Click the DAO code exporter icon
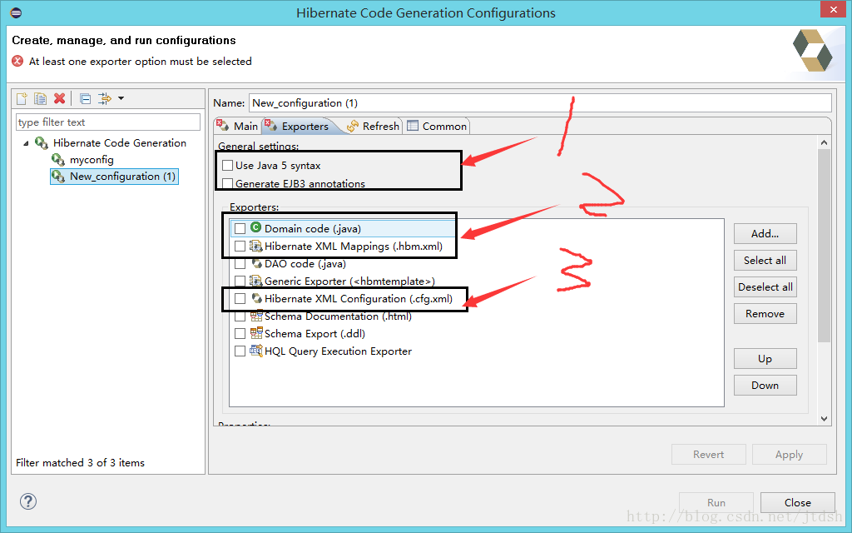The height and width of the screenshot is (533, 852). tap(256, 264)
